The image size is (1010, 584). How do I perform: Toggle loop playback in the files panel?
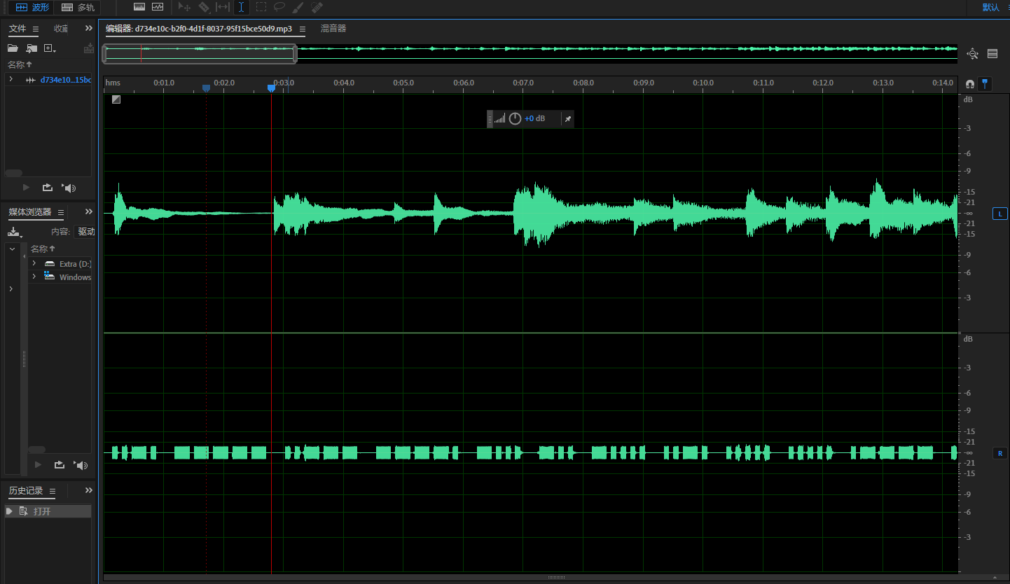(48, 188)
